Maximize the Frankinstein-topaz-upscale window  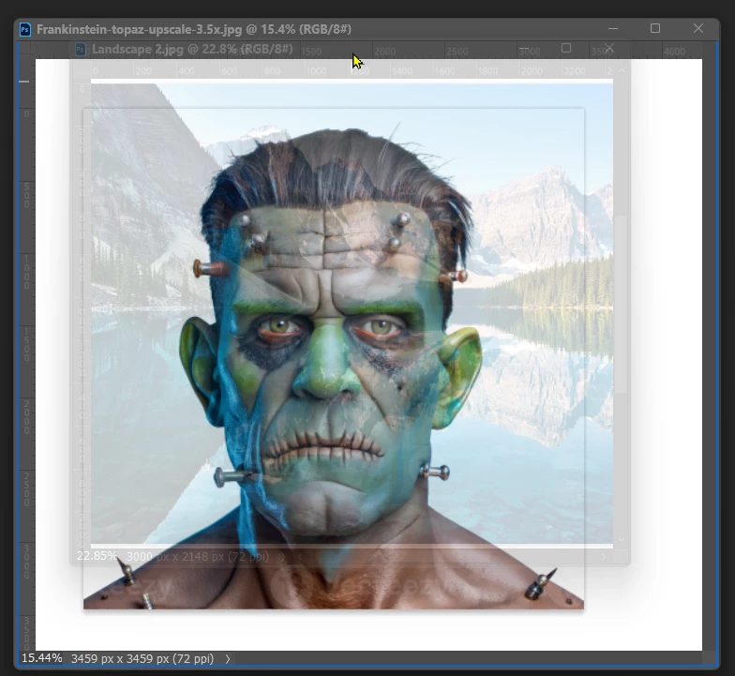coord(655,28)
